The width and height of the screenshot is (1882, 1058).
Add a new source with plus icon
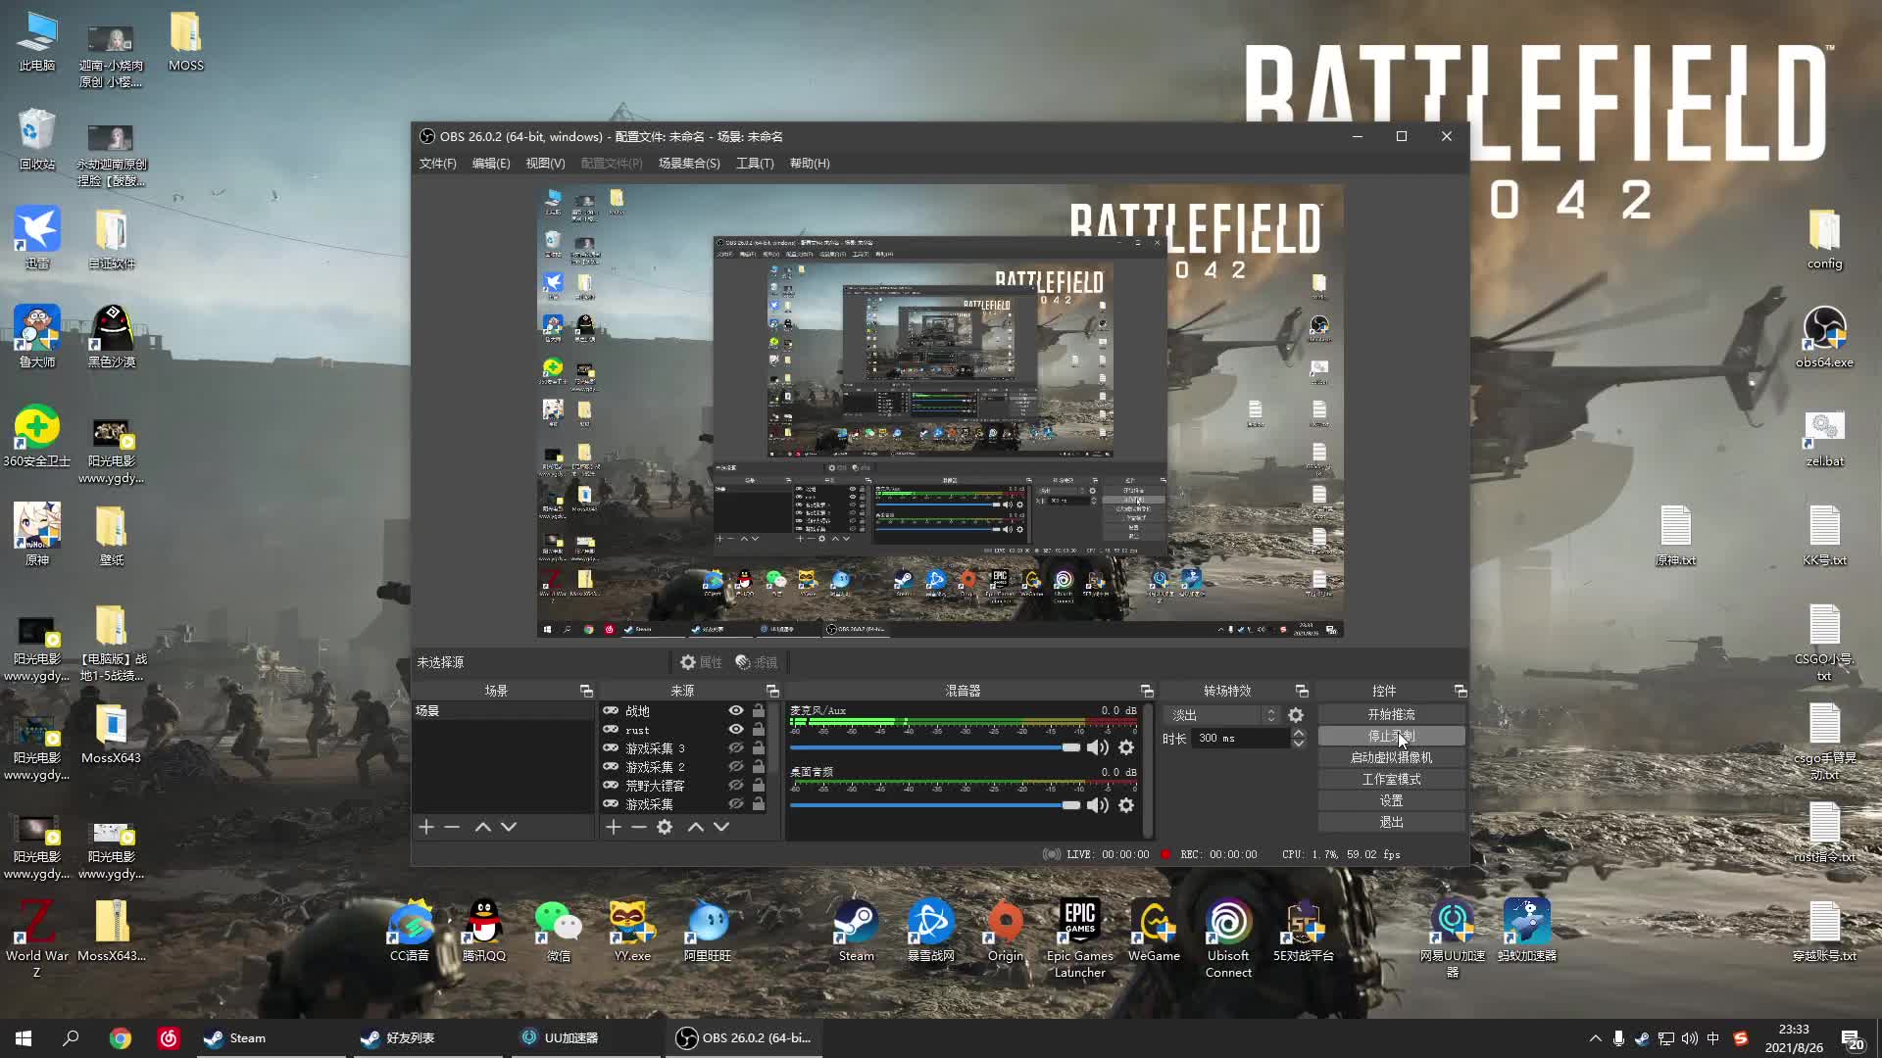click(x=614, y=827)
